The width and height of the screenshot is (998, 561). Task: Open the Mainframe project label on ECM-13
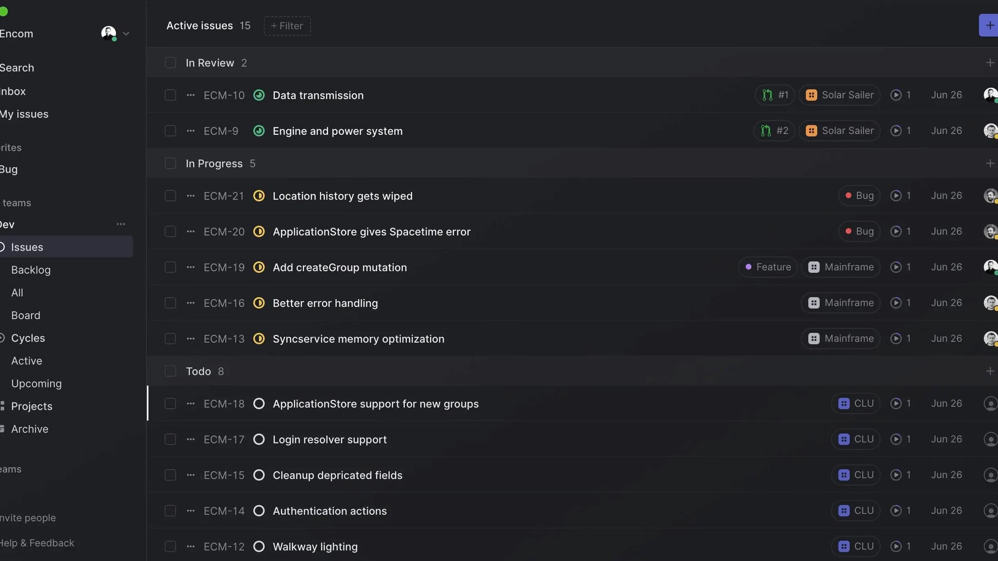point(840,339)
